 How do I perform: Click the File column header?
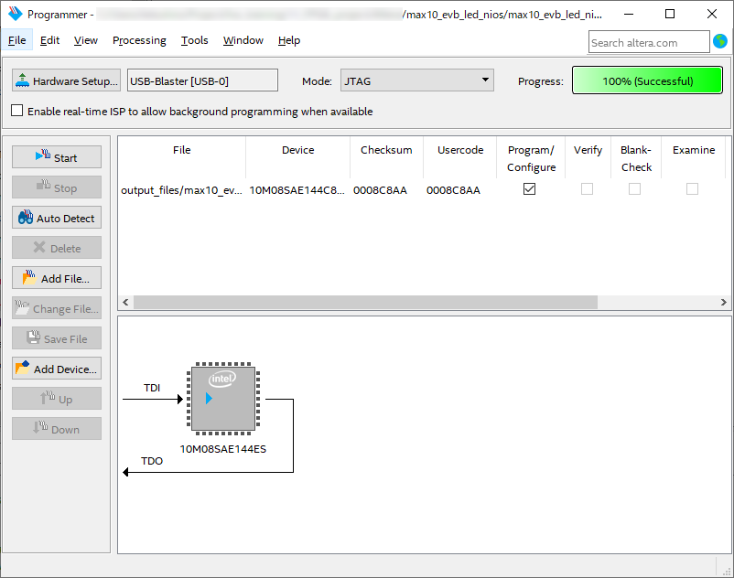click(x=181, y=150)
